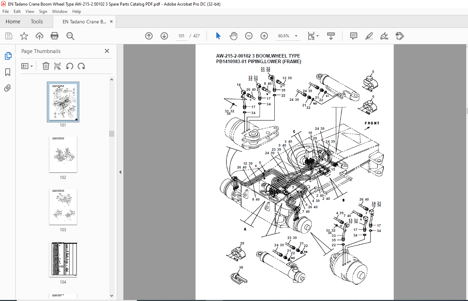Rotate page counterclockwise in the thumbnails panel
The image size is (468, 301).
[70, 66]
